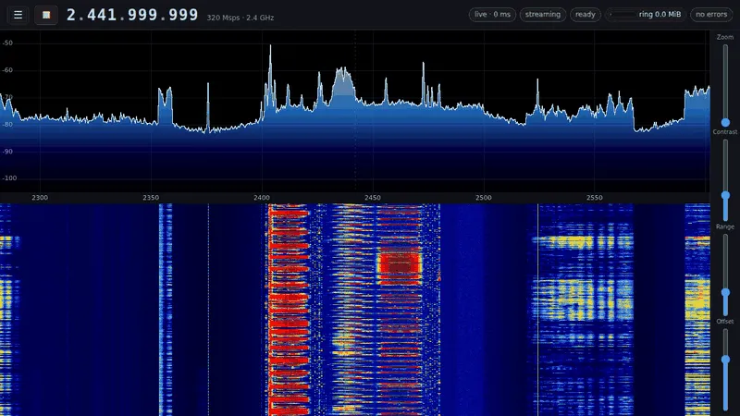Click the ready status pill
Image resolution: width=740 pixels, height=416 pixels.
click(x=586, y=15)
